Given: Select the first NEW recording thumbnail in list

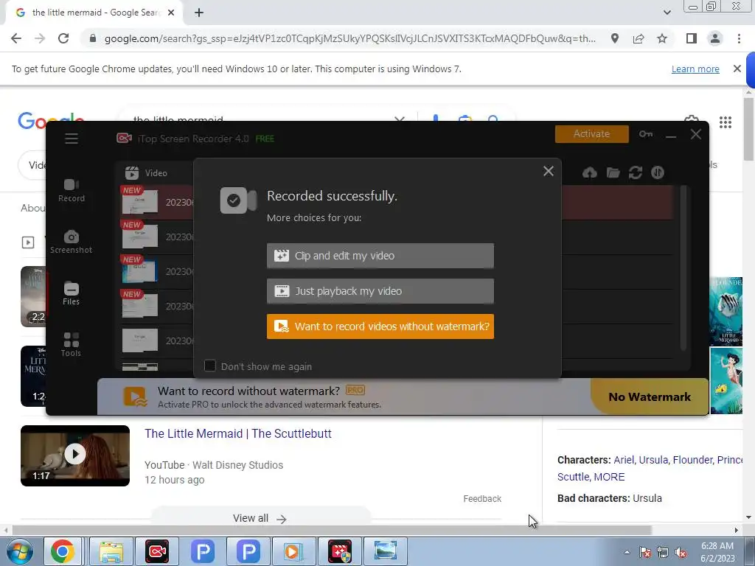Looking at the screenshot, I should pos(139,201).
